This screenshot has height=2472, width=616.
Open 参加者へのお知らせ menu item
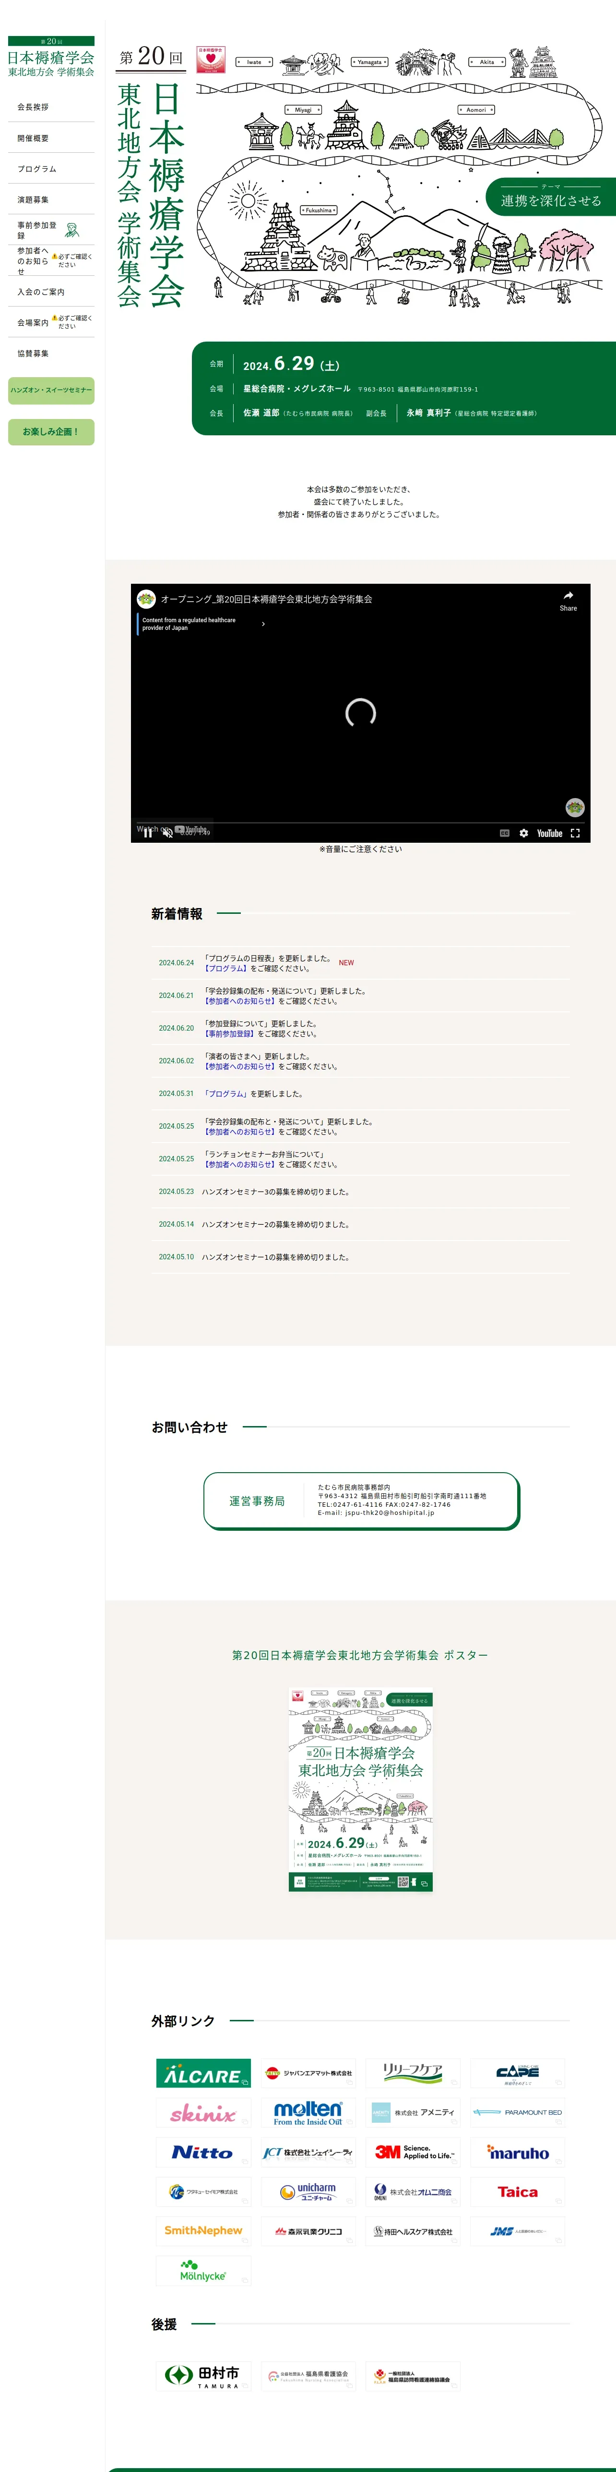point(52,261)
